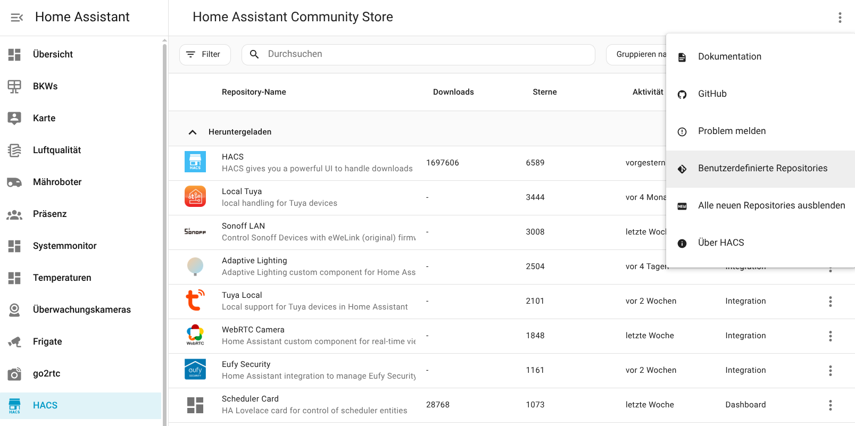The height and width of the screenshot is (426, 855).
Task: Sort by the Downloads column
Action: pos(453,92)
